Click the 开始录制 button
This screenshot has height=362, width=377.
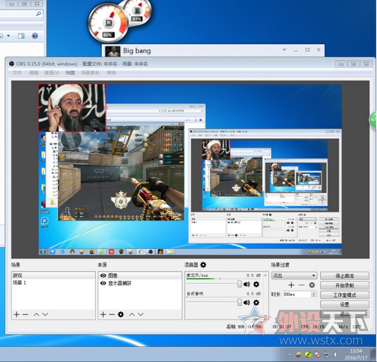pos(344,285)
